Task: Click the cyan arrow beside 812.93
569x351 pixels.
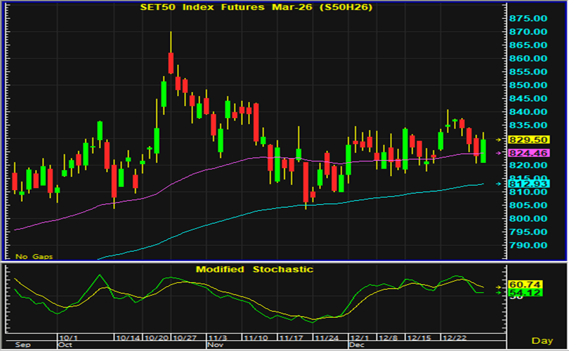Action: point(499,184)
